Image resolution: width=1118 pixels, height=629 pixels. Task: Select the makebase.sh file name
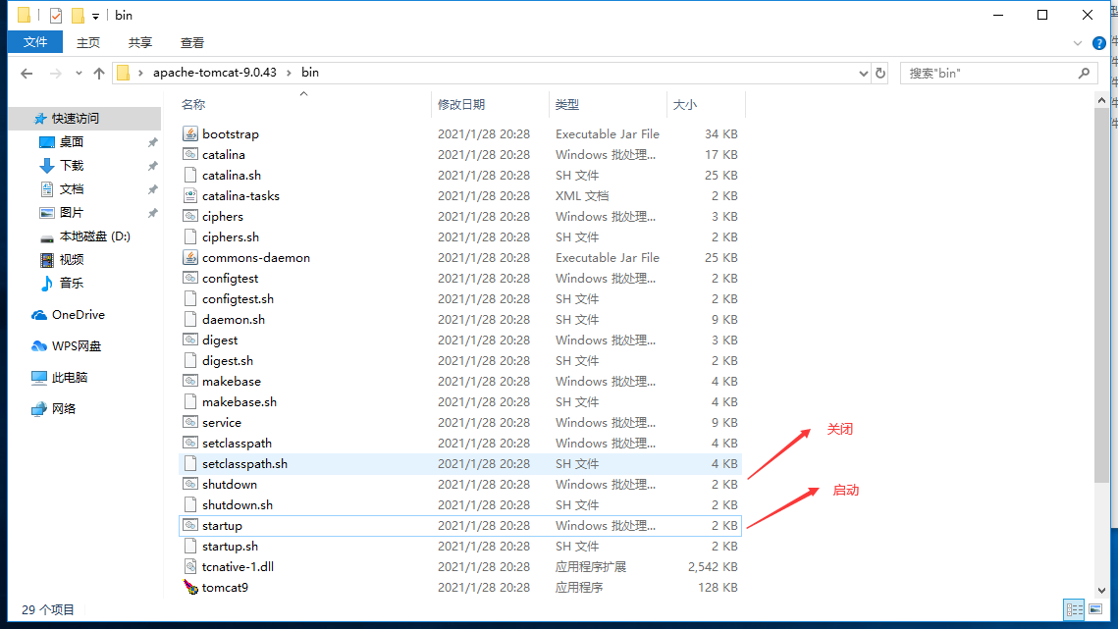(240, 402)
